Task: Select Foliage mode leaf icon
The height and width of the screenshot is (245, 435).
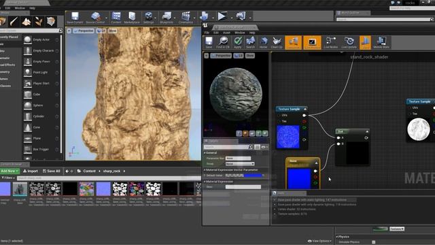Action: 39,21
